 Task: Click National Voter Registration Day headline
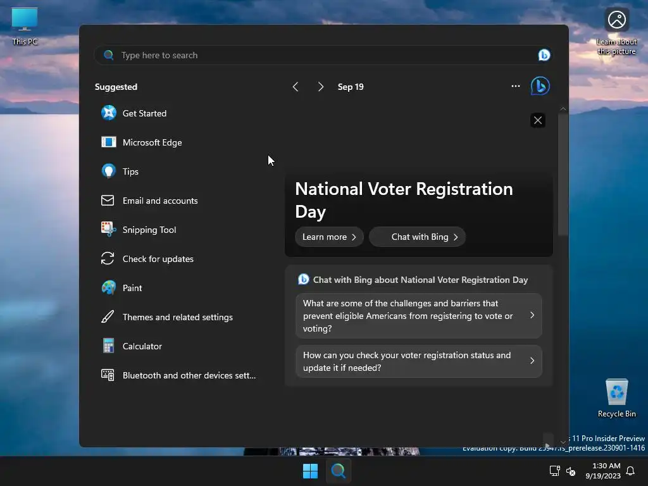tap(404, 200)
